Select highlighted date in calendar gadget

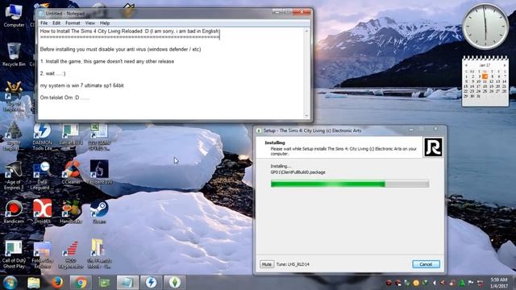coord(485,77)
